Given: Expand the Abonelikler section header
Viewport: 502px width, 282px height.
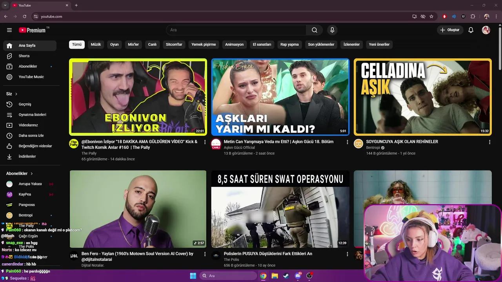Looking at the screenshot, I should coord(20,174).
